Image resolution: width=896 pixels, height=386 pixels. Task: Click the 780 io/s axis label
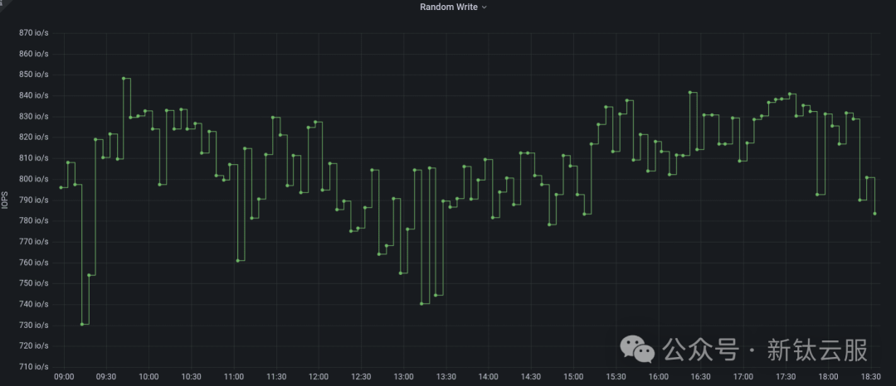point(34,220)
